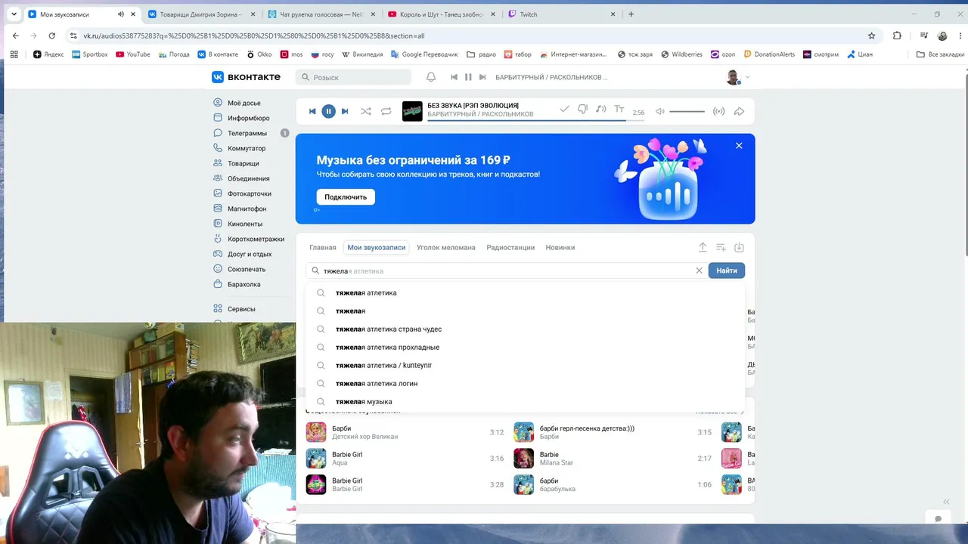Screen dimensions: 968x544
Task: Expand the 'радио' bookmarks folder
Action: 481,54
